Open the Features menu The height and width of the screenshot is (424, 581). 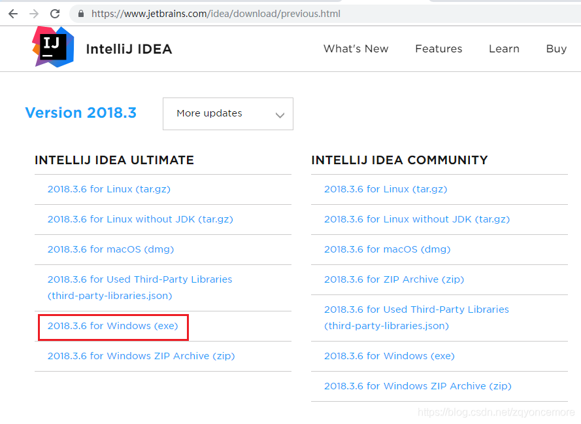pos(439,48)
